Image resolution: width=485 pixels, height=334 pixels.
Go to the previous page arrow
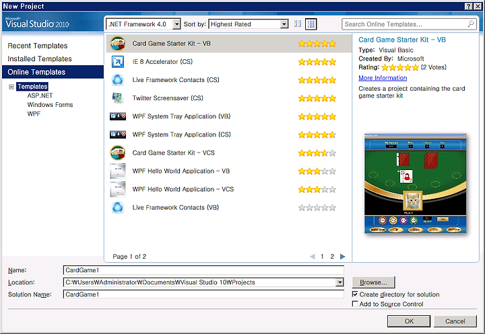(313, 257)
